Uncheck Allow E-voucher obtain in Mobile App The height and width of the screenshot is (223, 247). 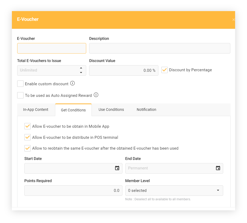tap(28, 126)
